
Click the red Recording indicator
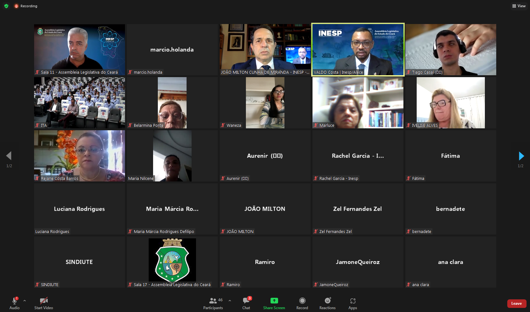[26, 6]
